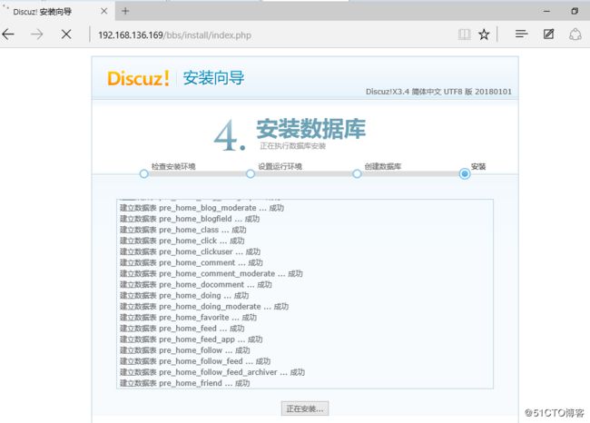Click the line pre_home_docomment ... 成功

tap(196, 284)
